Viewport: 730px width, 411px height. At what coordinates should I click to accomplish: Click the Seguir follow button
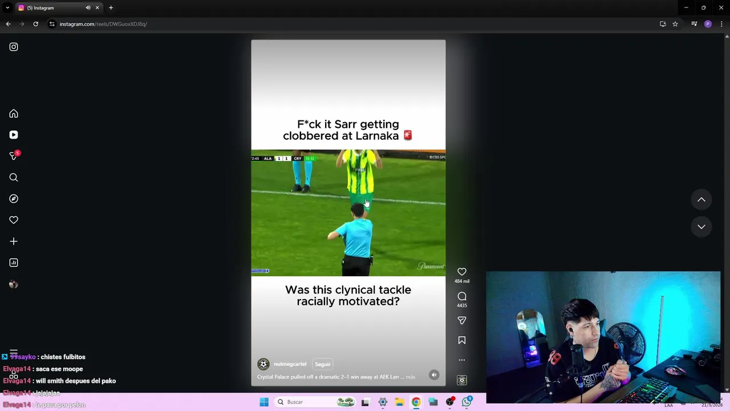click(x=323, y=364)
